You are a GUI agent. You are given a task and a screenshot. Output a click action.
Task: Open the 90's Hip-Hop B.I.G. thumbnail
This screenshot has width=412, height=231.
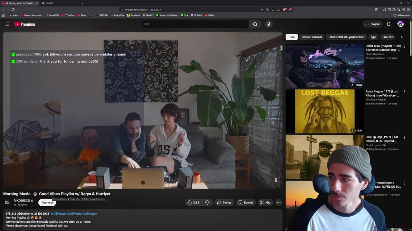[x=325, y=157]
